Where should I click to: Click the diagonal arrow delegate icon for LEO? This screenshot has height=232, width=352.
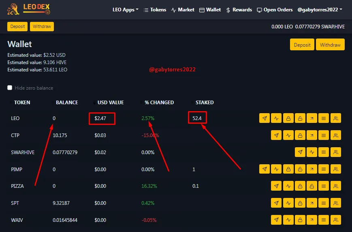tap(312, 118)
